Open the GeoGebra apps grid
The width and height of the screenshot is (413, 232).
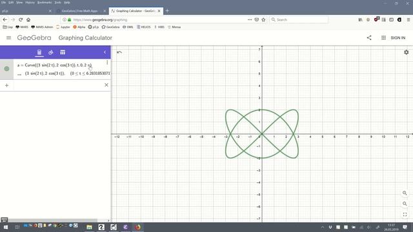pos(383,38)
